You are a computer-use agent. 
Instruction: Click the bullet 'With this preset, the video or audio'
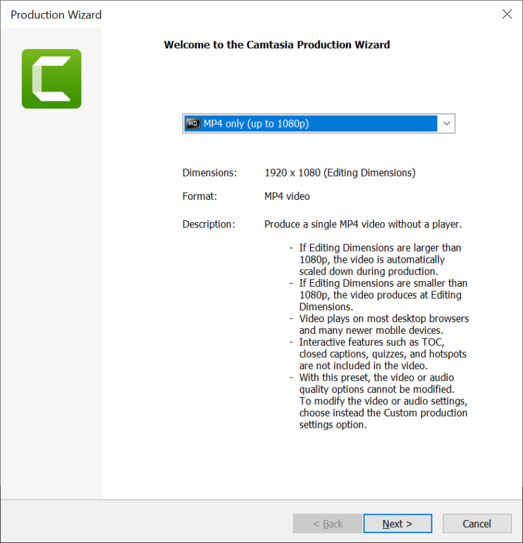click(x=379, y=401)
